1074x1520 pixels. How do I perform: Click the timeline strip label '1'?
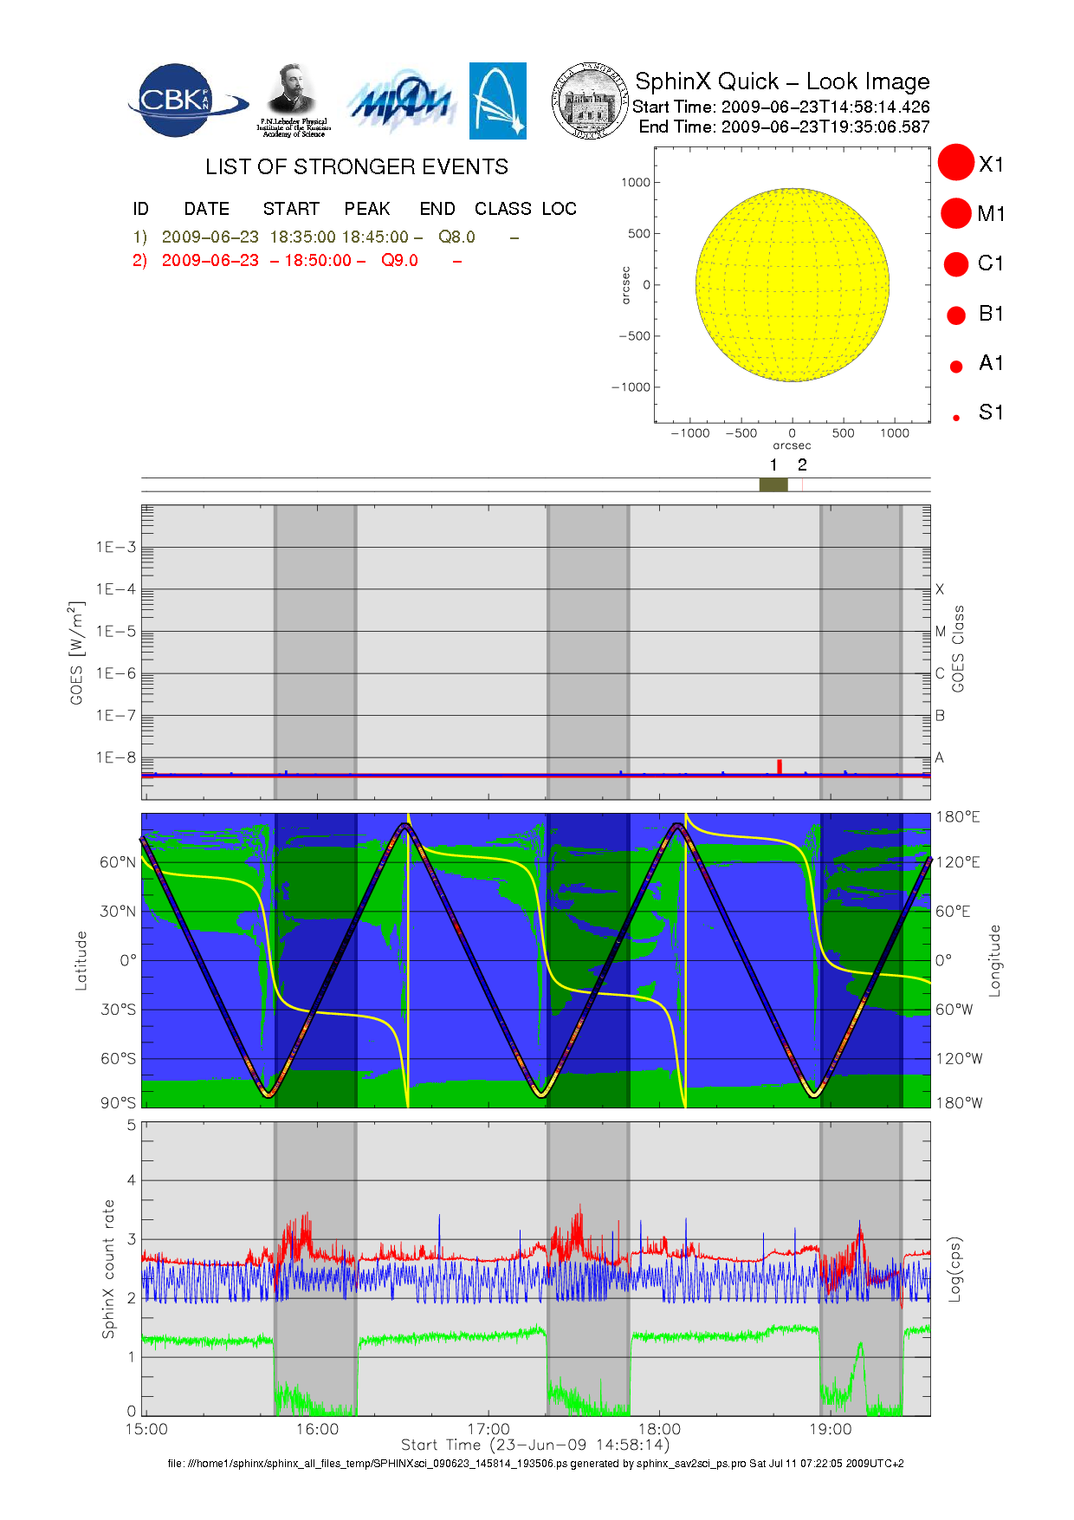pos(773,465)
